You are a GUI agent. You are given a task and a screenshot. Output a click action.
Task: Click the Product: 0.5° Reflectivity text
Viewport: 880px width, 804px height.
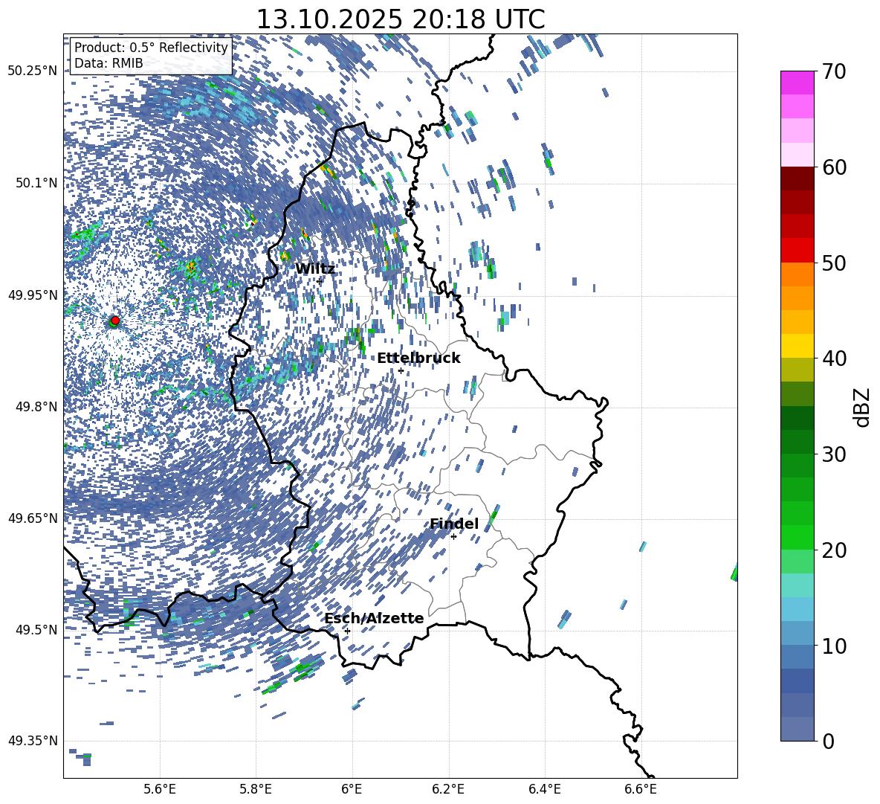click(x=151, y=48)
